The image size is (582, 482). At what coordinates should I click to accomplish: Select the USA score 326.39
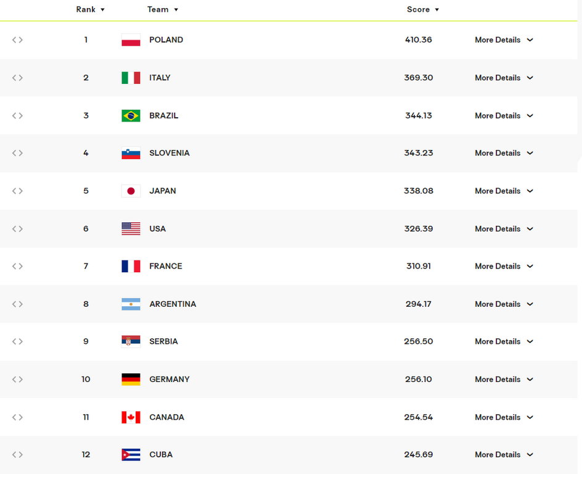pyautogui.click(x=418, y=228)
